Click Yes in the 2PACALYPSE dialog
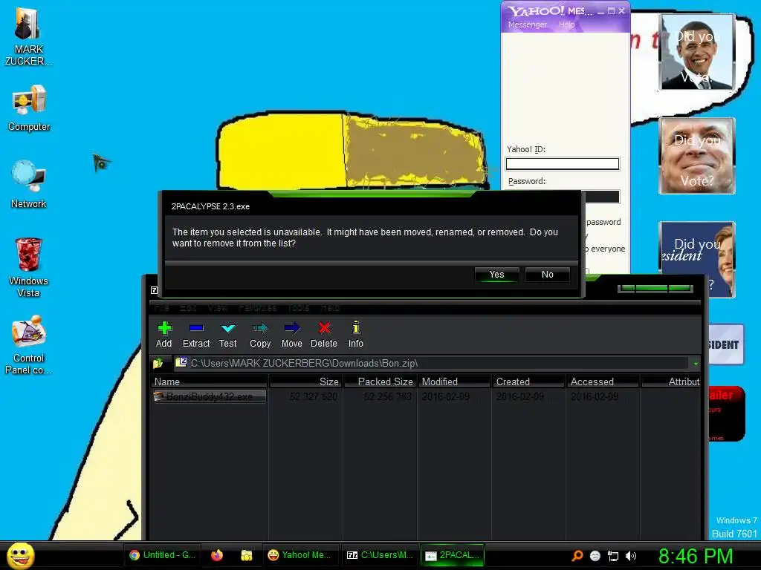This screenshot has width=761, height=570. (496, 275)
